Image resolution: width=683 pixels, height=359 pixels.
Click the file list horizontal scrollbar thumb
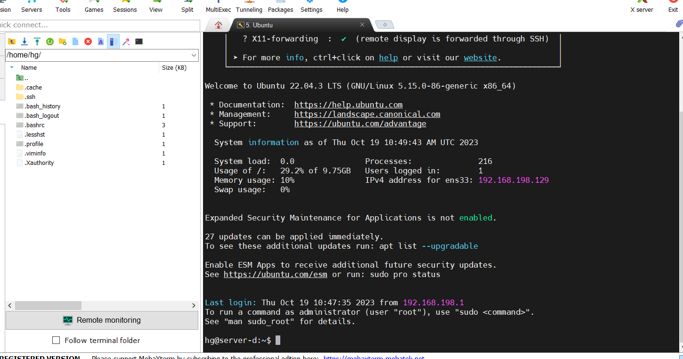(x=48, y=306)
